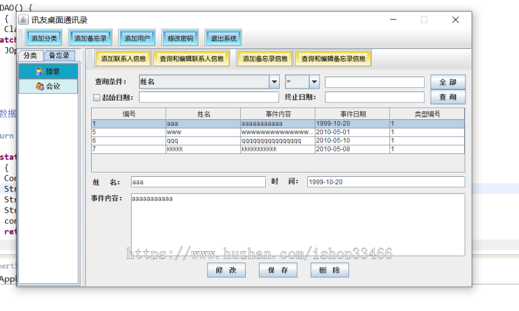
Task: Select the row with name qqq
Action: point(278,141)
